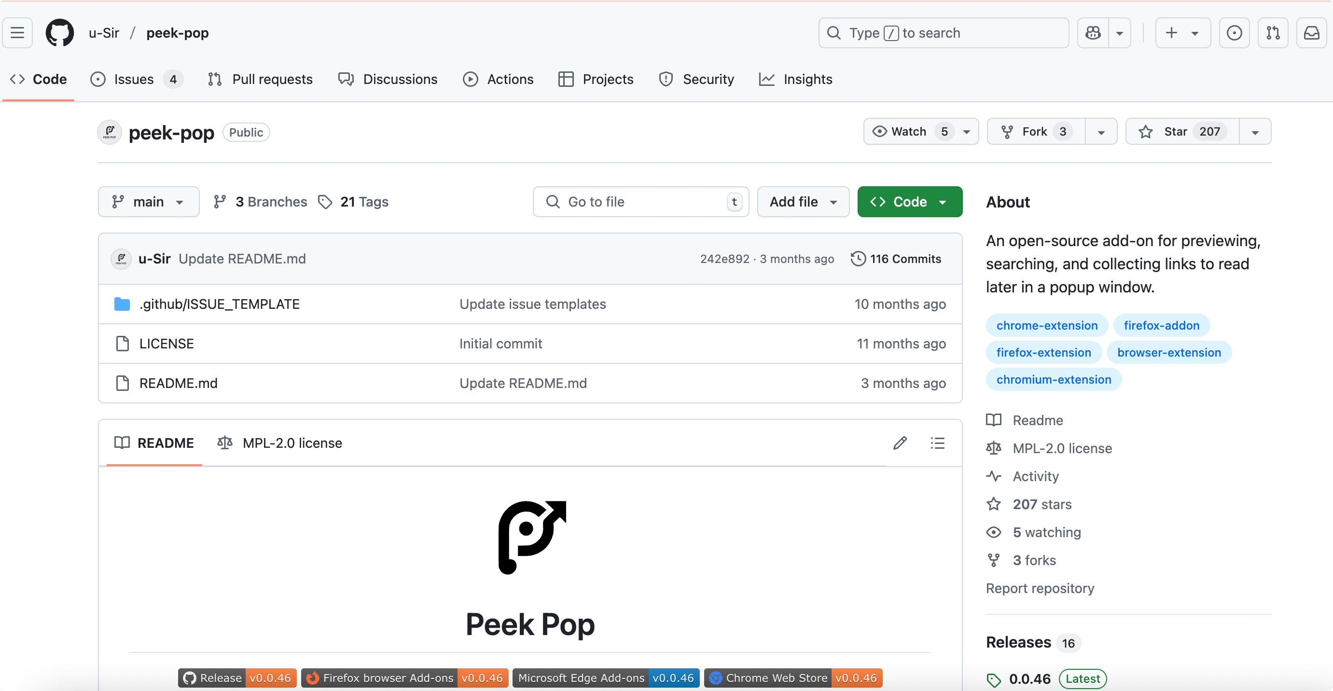Click the peek-pop repository avatar
The width and height of the screenshot is (1333, 691).
[110, 132]
